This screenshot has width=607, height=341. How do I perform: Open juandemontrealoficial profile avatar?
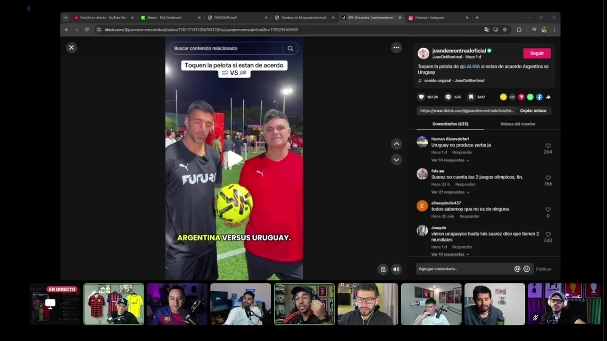[x=423, y=53]
